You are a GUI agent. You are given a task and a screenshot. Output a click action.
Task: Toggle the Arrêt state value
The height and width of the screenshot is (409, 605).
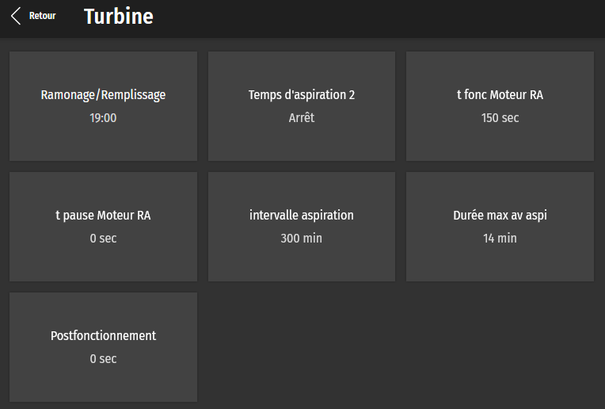coord(301,118)
